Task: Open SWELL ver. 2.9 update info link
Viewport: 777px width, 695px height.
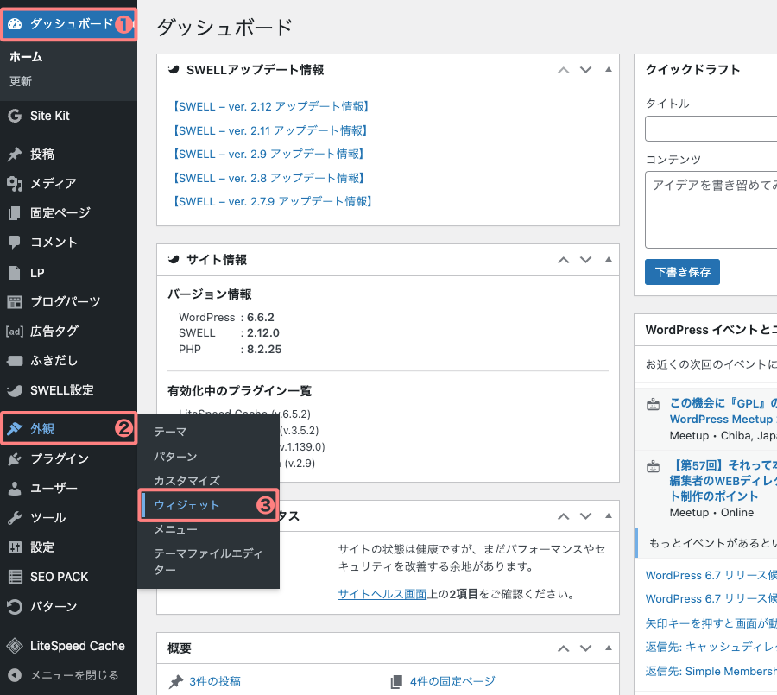Action: click(268, 155)
